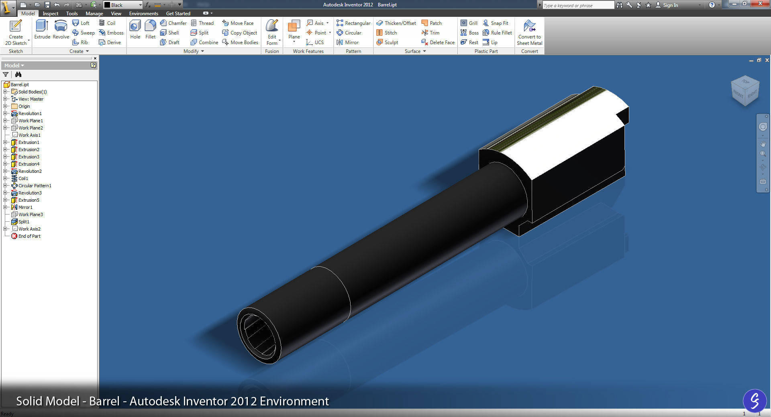Use the Shell tool

(169, 33)
